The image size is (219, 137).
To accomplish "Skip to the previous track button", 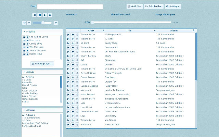I will coord(34,15).
